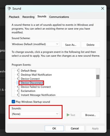
Task: Open the Sounds (None) dropdown
Action: pyautogui.click(x=35, y=114)
